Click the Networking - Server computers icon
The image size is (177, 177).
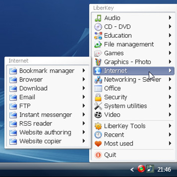click(x=98, y=80)
